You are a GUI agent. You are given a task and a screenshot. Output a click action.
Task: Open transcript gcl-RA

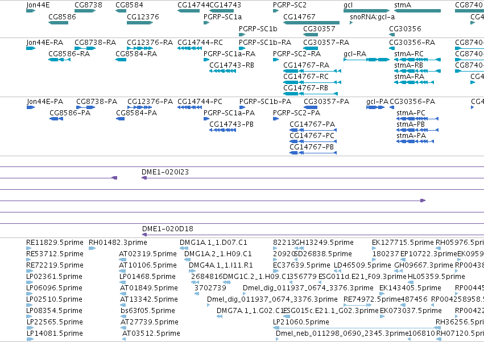[355, 53]
